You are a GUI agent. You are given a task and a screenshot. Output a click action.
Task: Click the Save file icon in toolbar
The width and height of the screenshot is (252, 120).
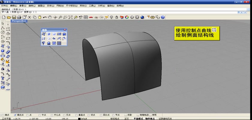coord(14,17)
